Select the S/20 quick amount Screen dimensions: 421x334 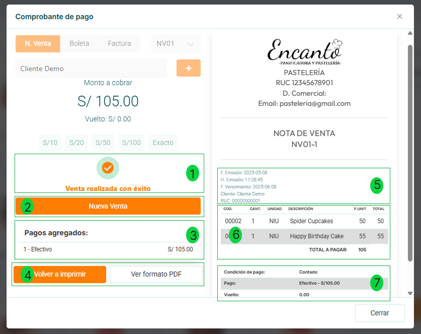click(x=76, y=143)
